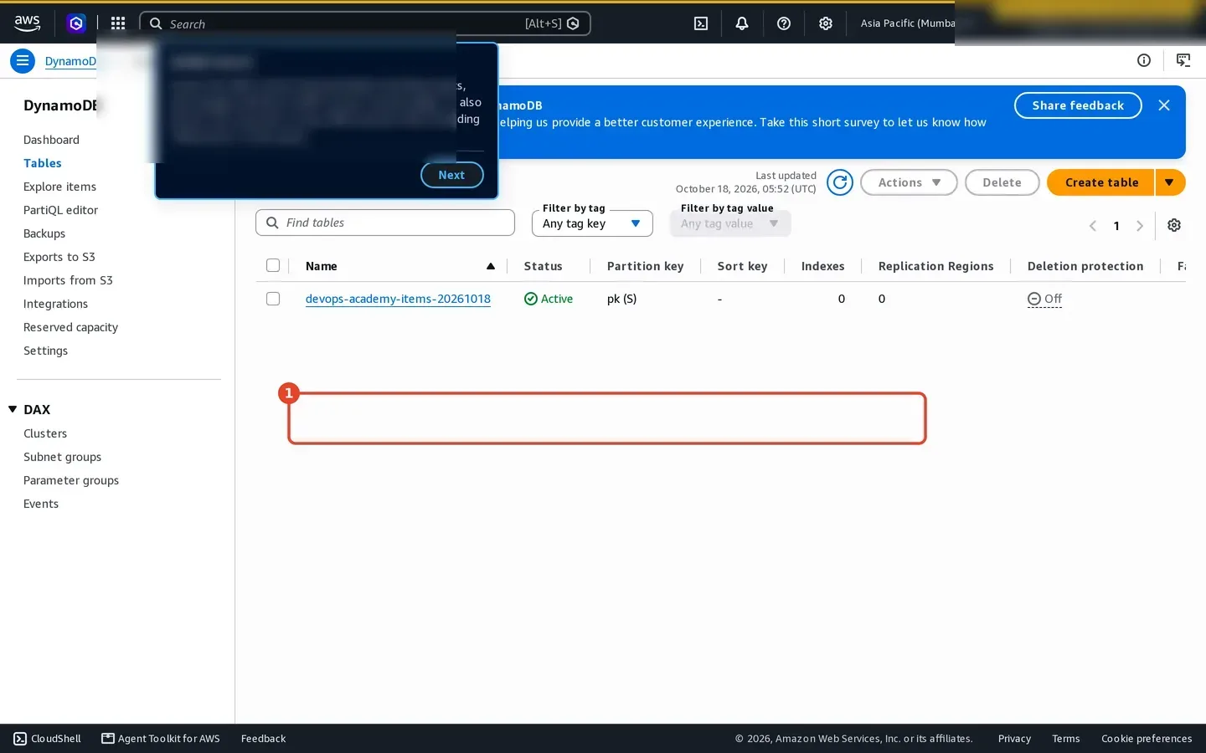This screenshot has width=1206, height=753.
Task: Go to next page of tables
Action: (x=1140, y=226)
